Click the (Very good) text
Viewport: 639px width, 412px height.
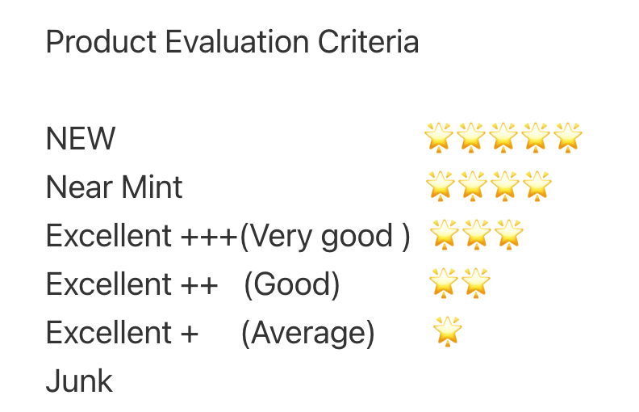(325, 236)
